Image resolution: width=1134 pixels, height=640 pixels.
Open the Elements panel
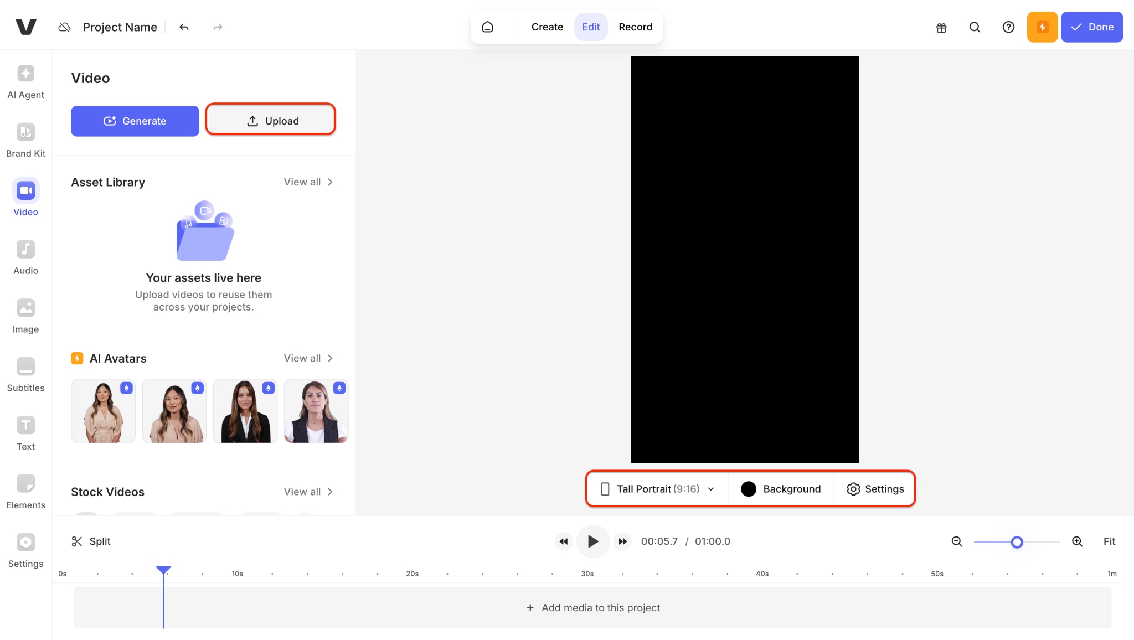(x=25, y=492)
